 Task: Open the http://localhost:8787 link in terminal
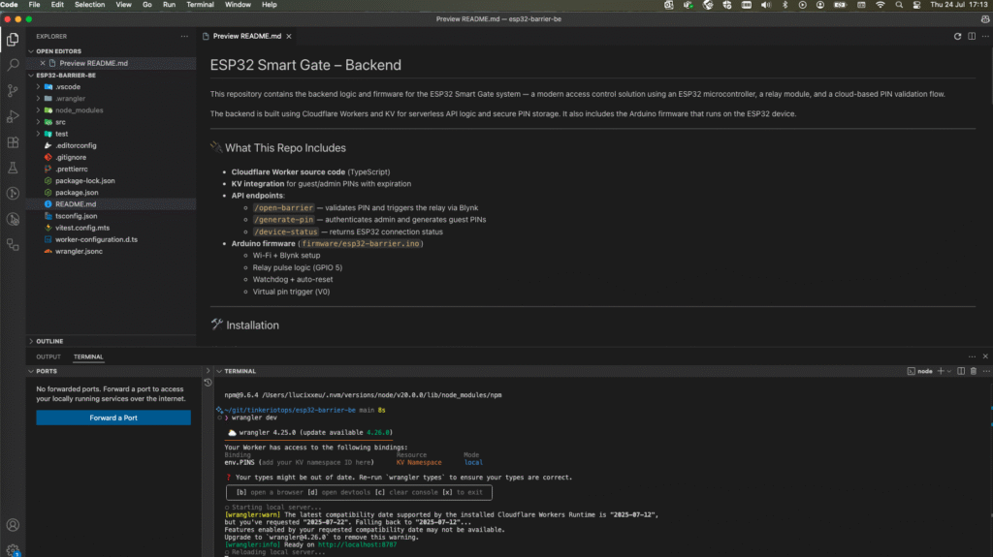tap(357, 544)
